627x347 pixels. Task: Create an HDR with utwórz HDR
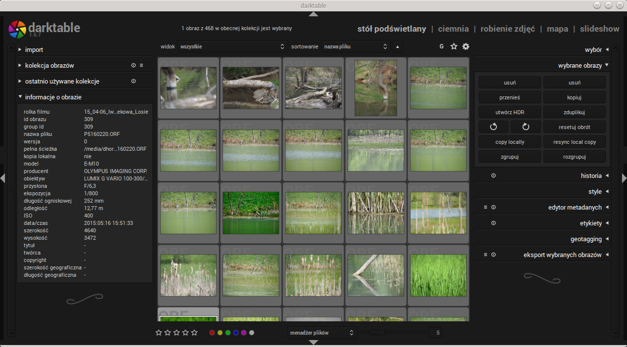[510, 112]
